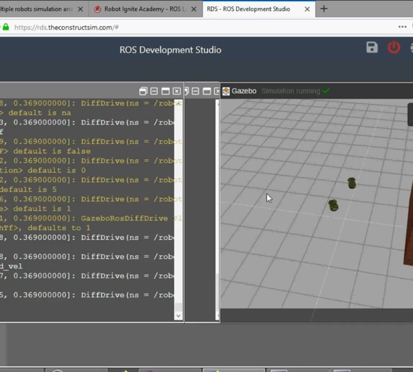Click the terminal vertical scrollbar thumb
Viewport: 413px width, 372px height.
pos(178,307)
